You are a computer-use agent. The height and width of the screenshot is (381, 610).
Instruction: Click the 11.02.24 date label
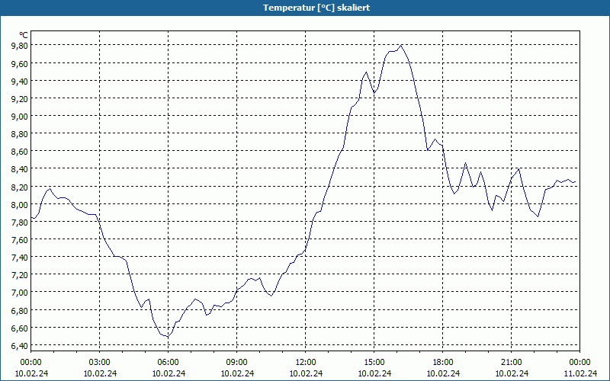580,373
